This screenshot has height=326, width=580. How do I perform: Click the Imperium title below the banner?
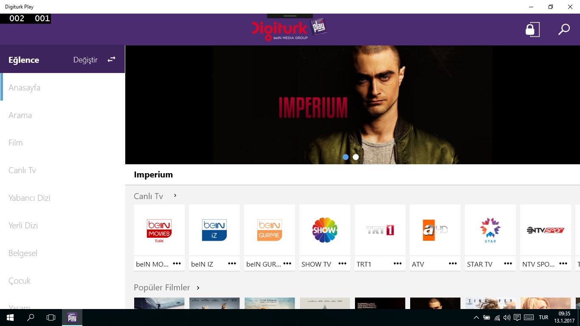pos(153,174)
